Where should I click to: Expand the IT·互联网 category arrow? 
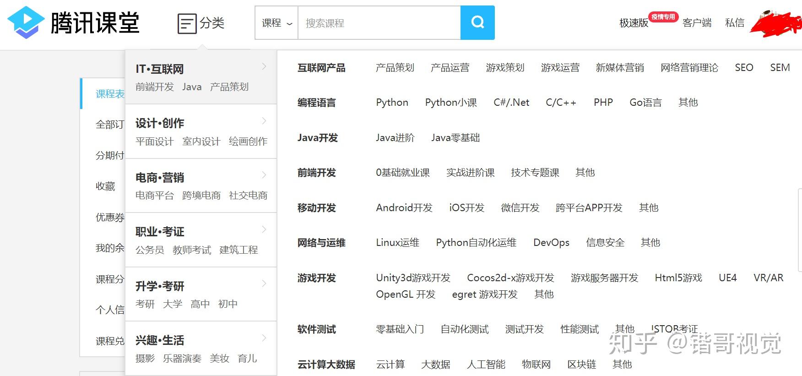[264, 66]
